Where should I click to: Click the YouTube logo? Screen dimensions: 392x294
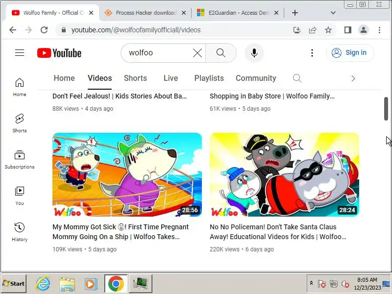[59, 53]
